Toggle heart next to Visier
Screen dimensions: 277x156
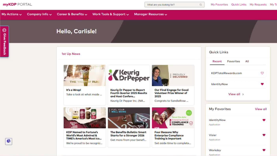[x=264, y=135]
